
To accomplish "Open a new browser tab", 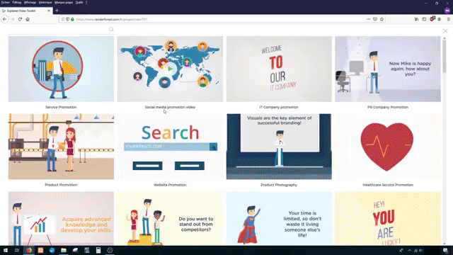I will [57, 11].
